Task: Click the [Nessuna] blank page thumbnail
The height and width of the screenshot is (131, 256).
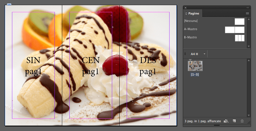Action: (239, 21)
